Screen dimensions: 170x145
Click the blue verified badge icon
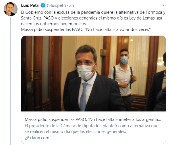click(x=43, y=5)
